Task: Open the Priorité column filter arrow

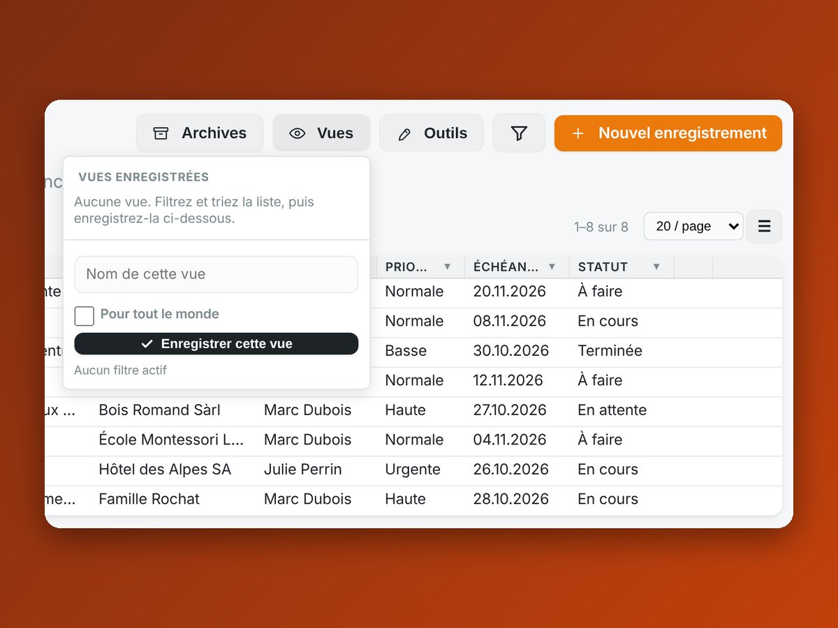Action: (x=447, y=267)
